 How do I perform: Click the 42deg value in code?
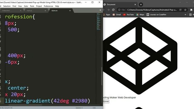pyautogui.click(x=61, y=101)
